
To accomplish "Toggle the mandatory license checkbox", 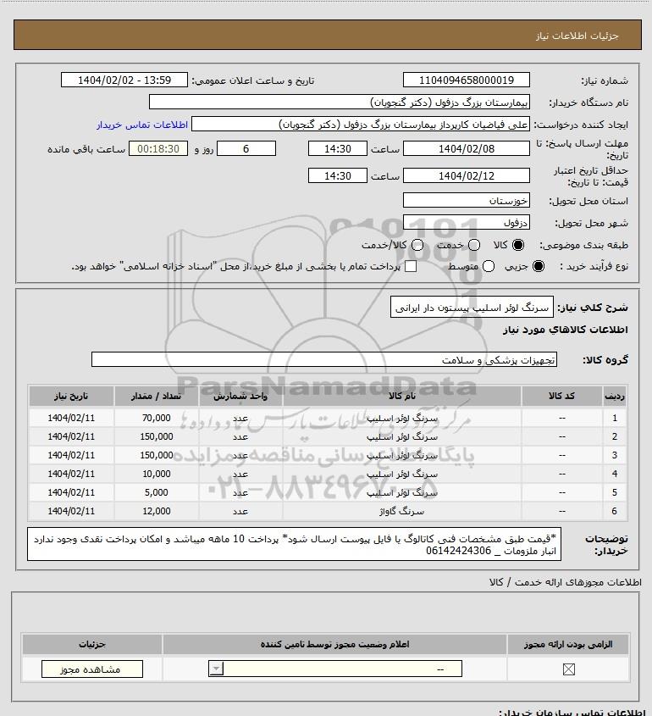I will click(x=568, y=669).
